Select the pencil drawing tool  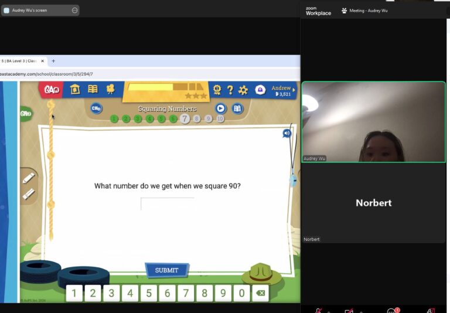28,178
